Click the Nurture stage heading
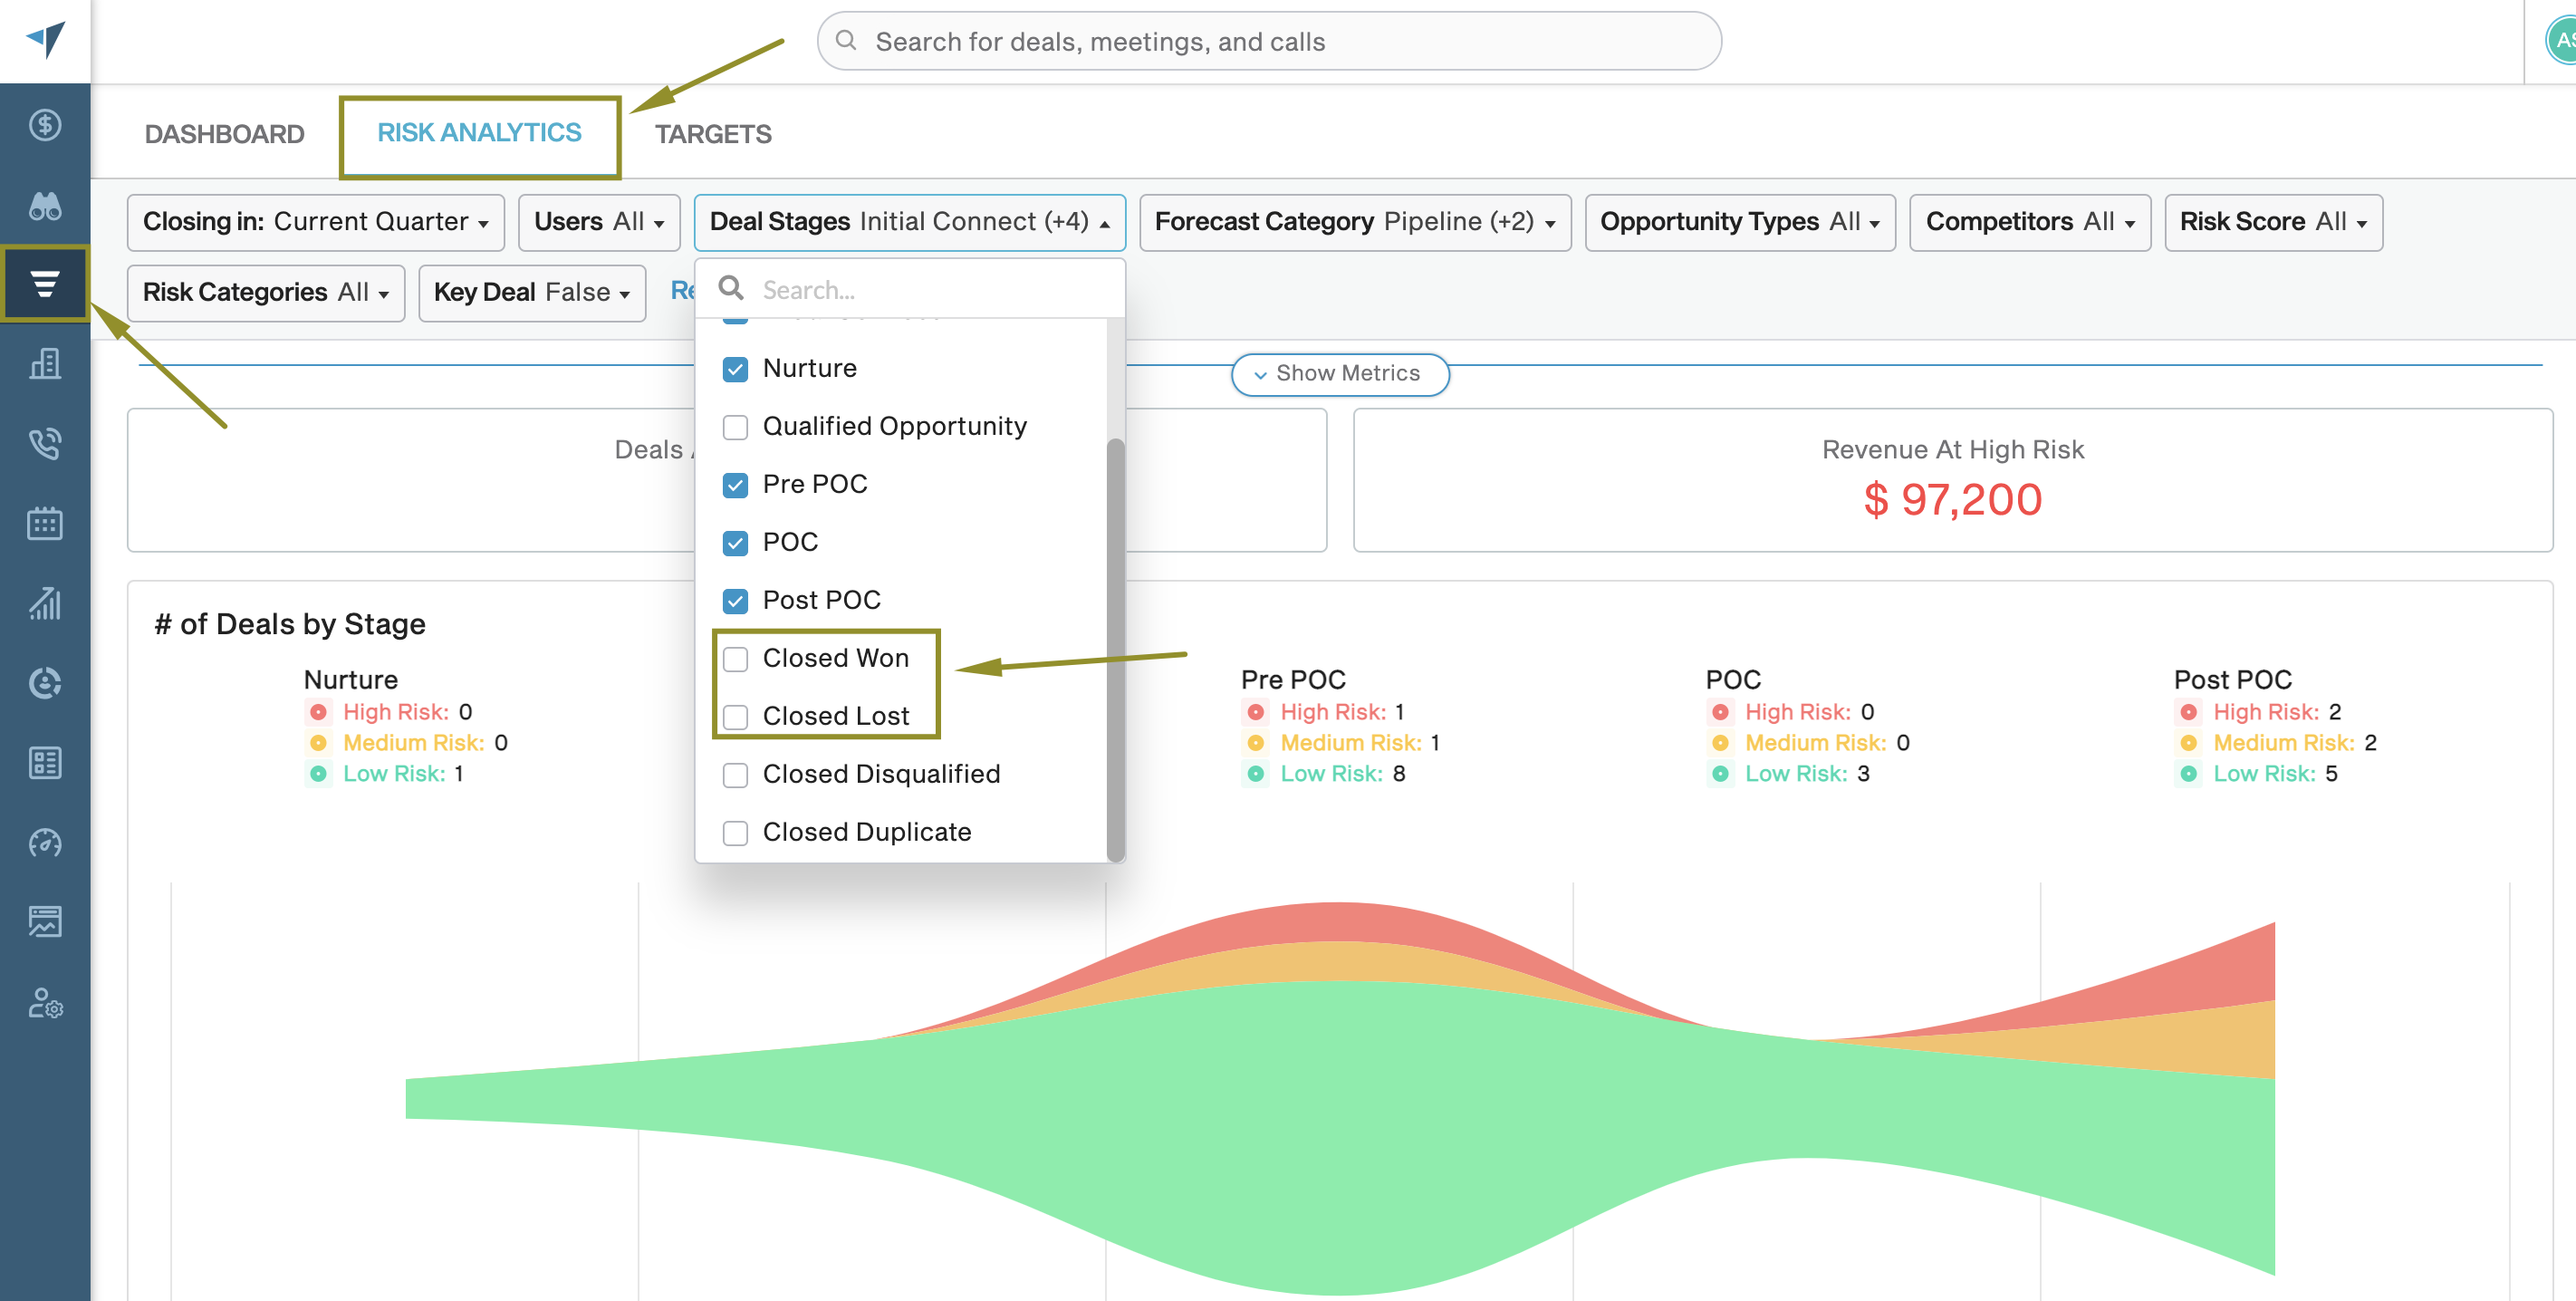 click(351, 680)
